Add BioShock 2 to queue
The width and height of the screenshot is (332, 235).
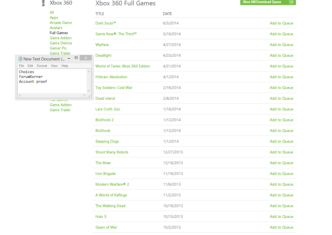click(x=281, y=120)
